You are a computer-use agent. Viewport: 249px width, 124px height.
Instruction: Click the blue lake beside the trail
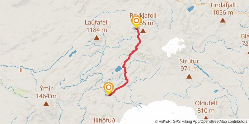[119, 69]
